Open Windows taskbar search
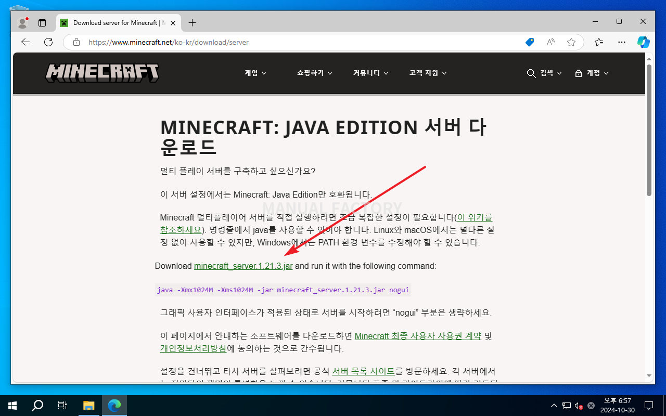Viewport: 666px width, 416px height. tap(37, 406)
